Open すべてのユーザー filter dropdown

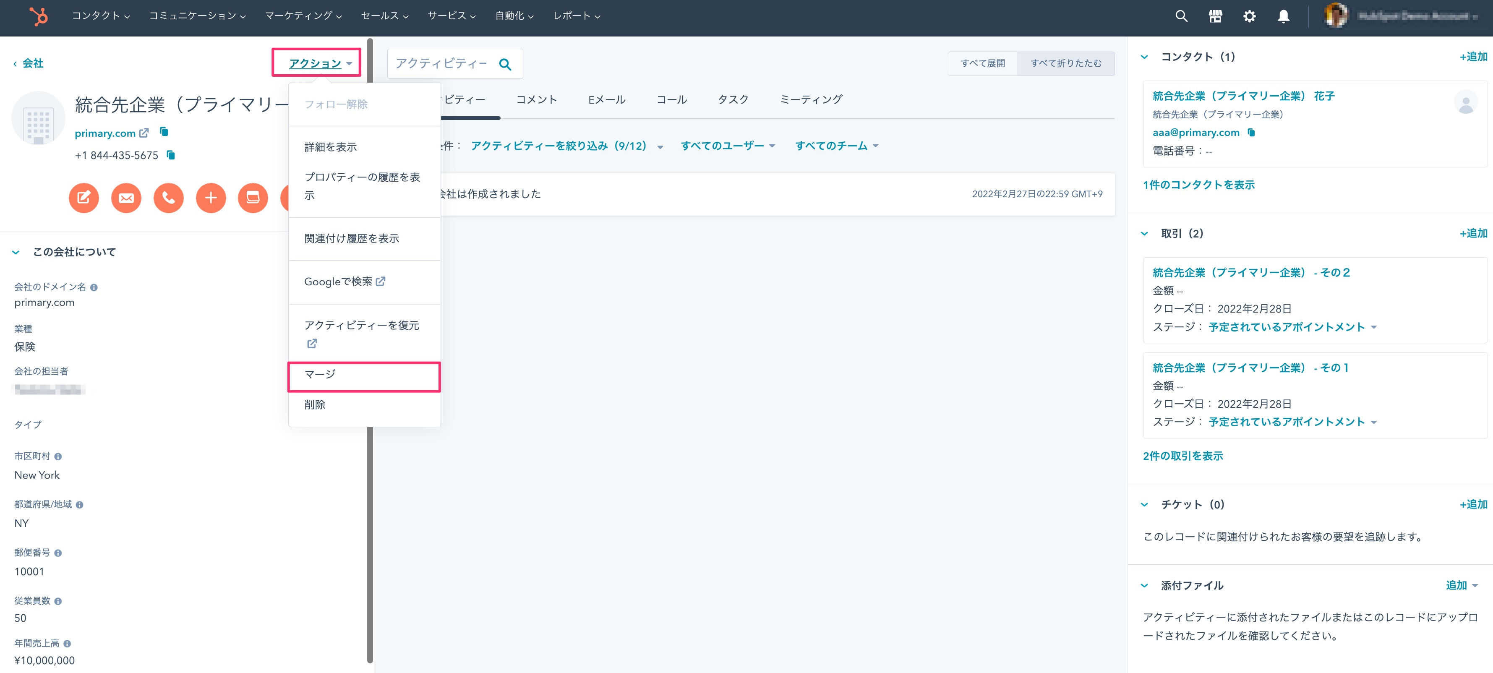(727, 146)
